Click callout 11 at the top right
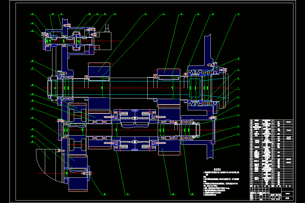This screenshot has width=305, height=203. 239,14
